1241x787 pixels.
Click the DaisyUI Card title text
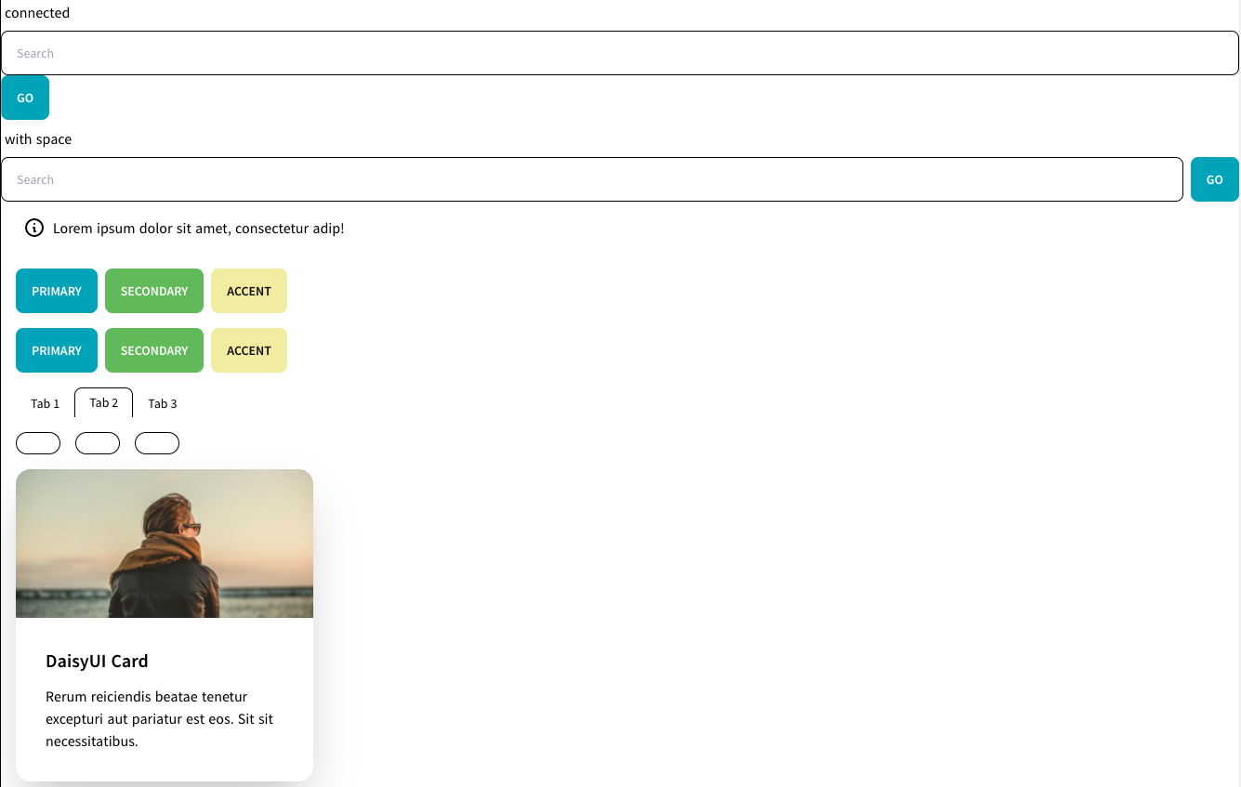pyautogui.click(x=97, y=661)
